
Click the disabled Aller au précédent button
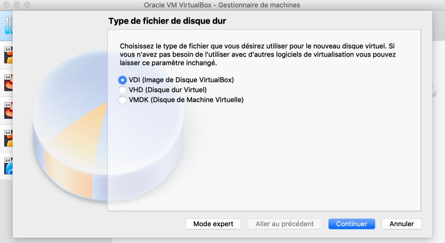(x=285, y=224)
